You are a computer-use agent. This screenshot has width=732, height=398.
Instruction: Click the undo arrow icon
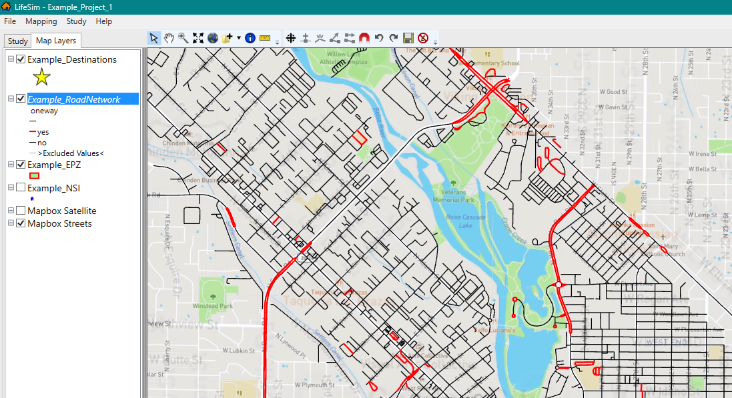click(x=379, y=38)
